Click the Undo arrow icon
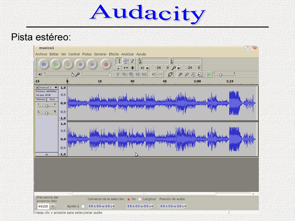This screenshot has width=295, height=221. click(154, 75)
